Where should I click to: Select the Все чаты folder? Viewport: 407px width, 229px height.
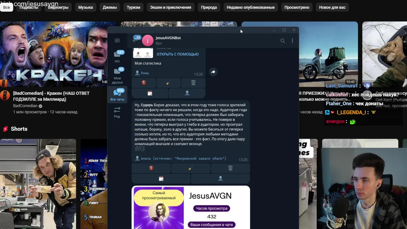[x=117, y=95]
